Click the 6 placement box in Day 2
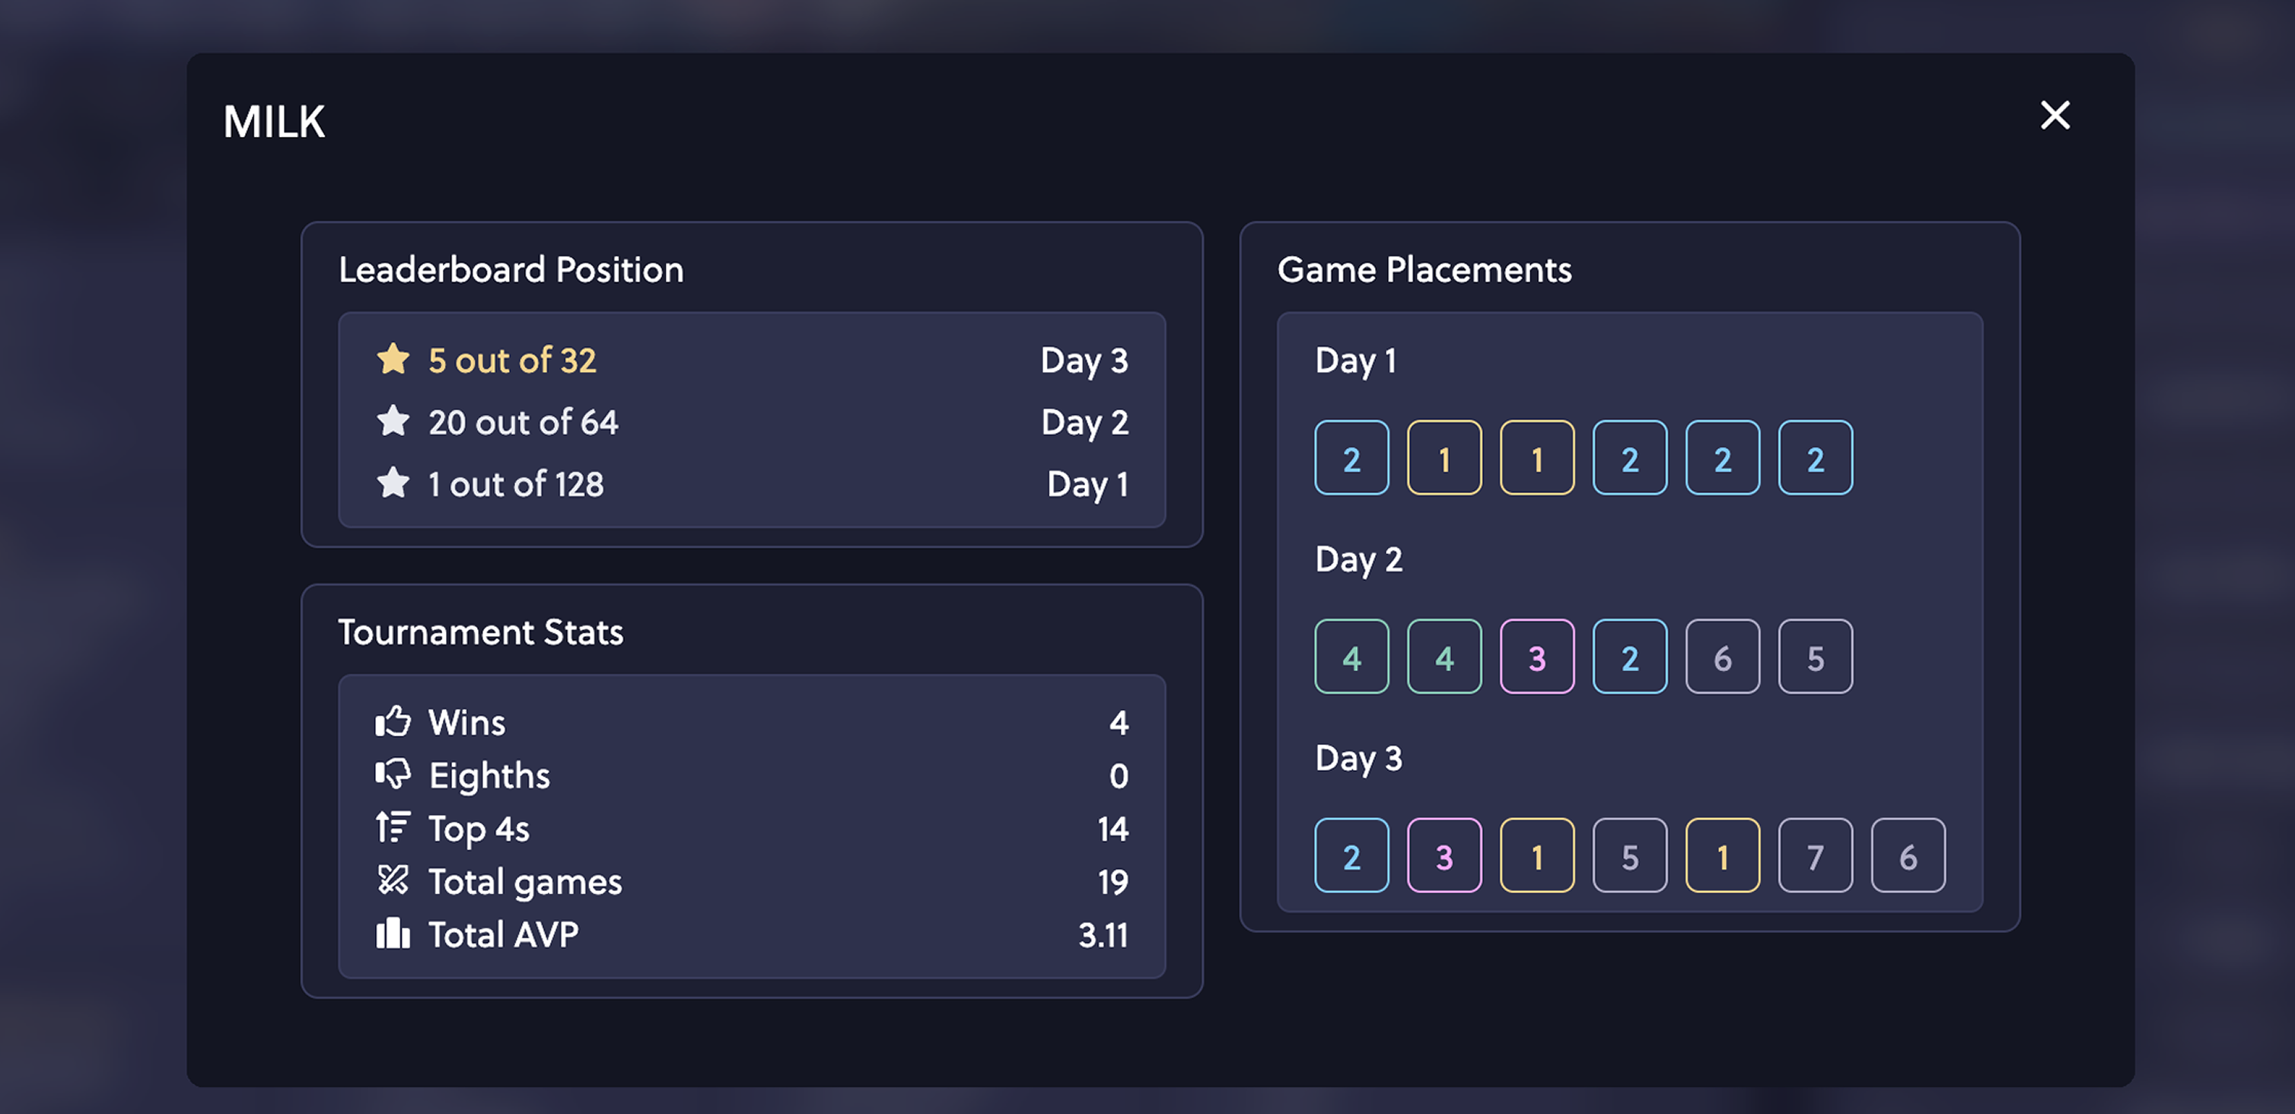The image size is (2295, 1114). [1722, 657]
